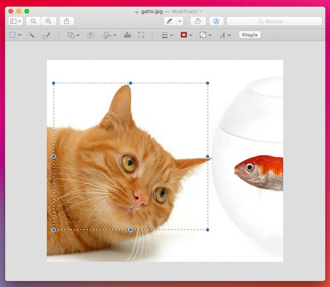330x287 pixels.
Task: Activate the Instant Alpha magic wand
Action: point(31,35)
